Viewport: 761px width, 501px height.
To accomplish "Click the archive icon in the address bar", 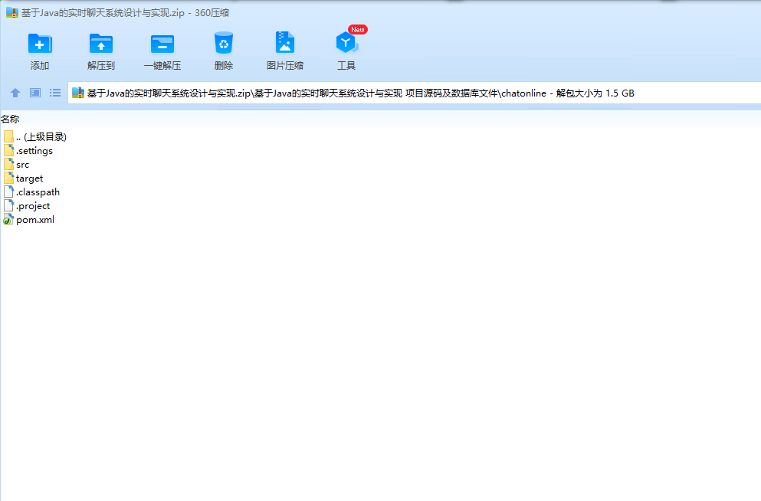I will [x=78, y=93].
